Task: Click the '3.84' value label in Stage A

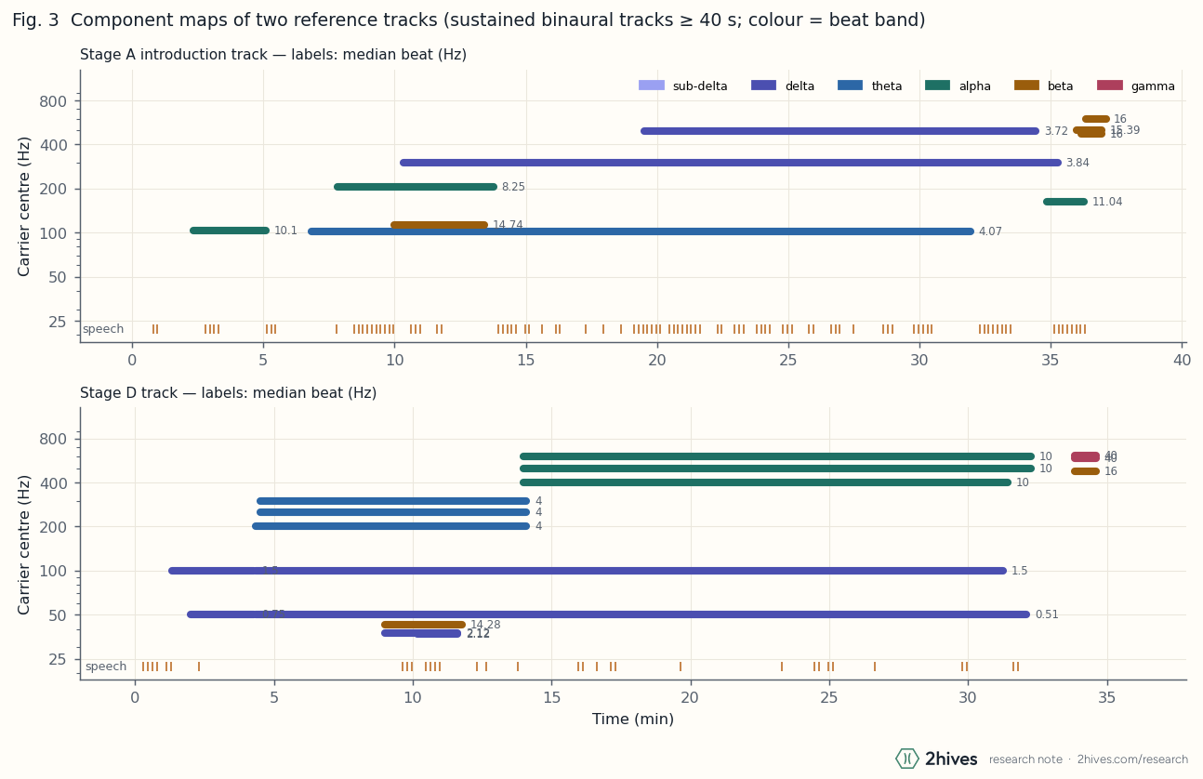Action: coord(1077,163)
